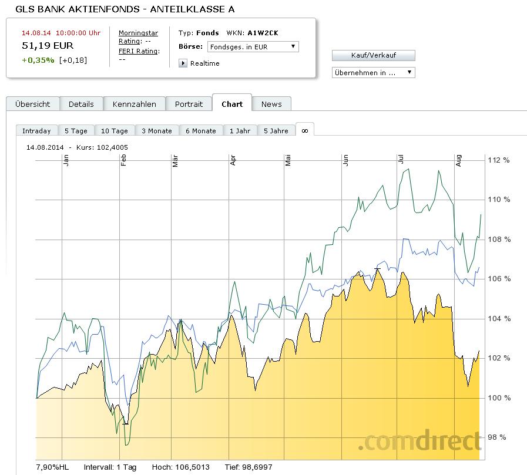This screenshot has width=527, height=475.
Task: Show the 5 Jahre chart range
Action: click(276, 131)
